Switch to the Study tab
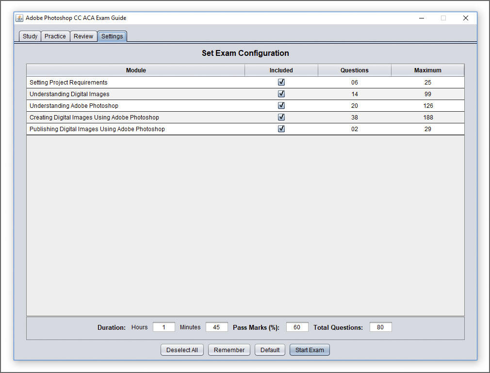This screenshot has height=373, width=490. tap(30, 36)
